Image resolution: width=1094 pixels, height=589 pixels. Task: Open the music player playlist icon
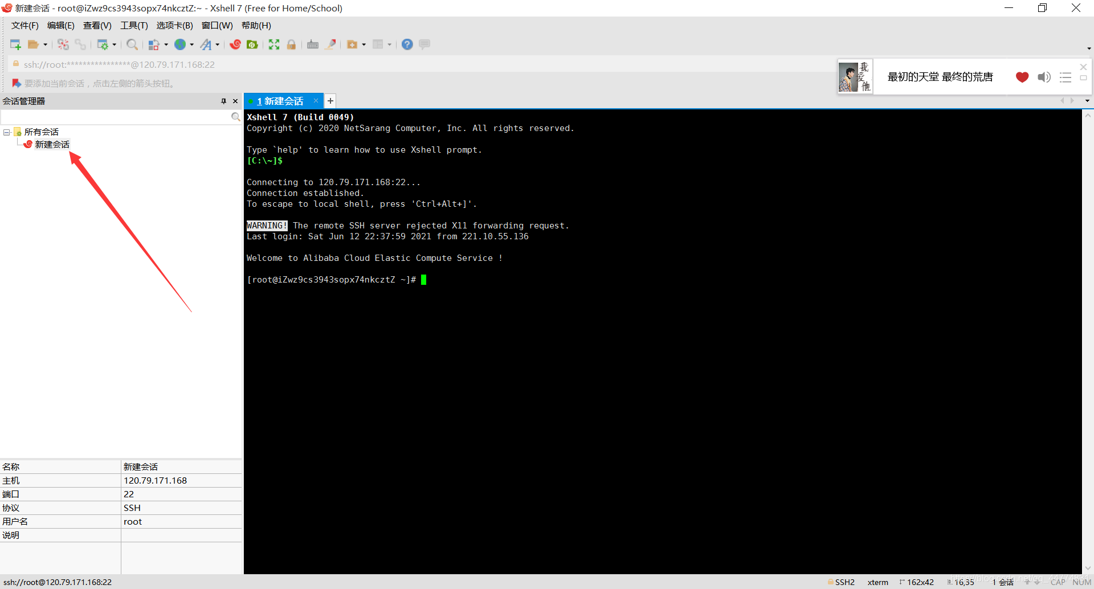[1066, 77]
